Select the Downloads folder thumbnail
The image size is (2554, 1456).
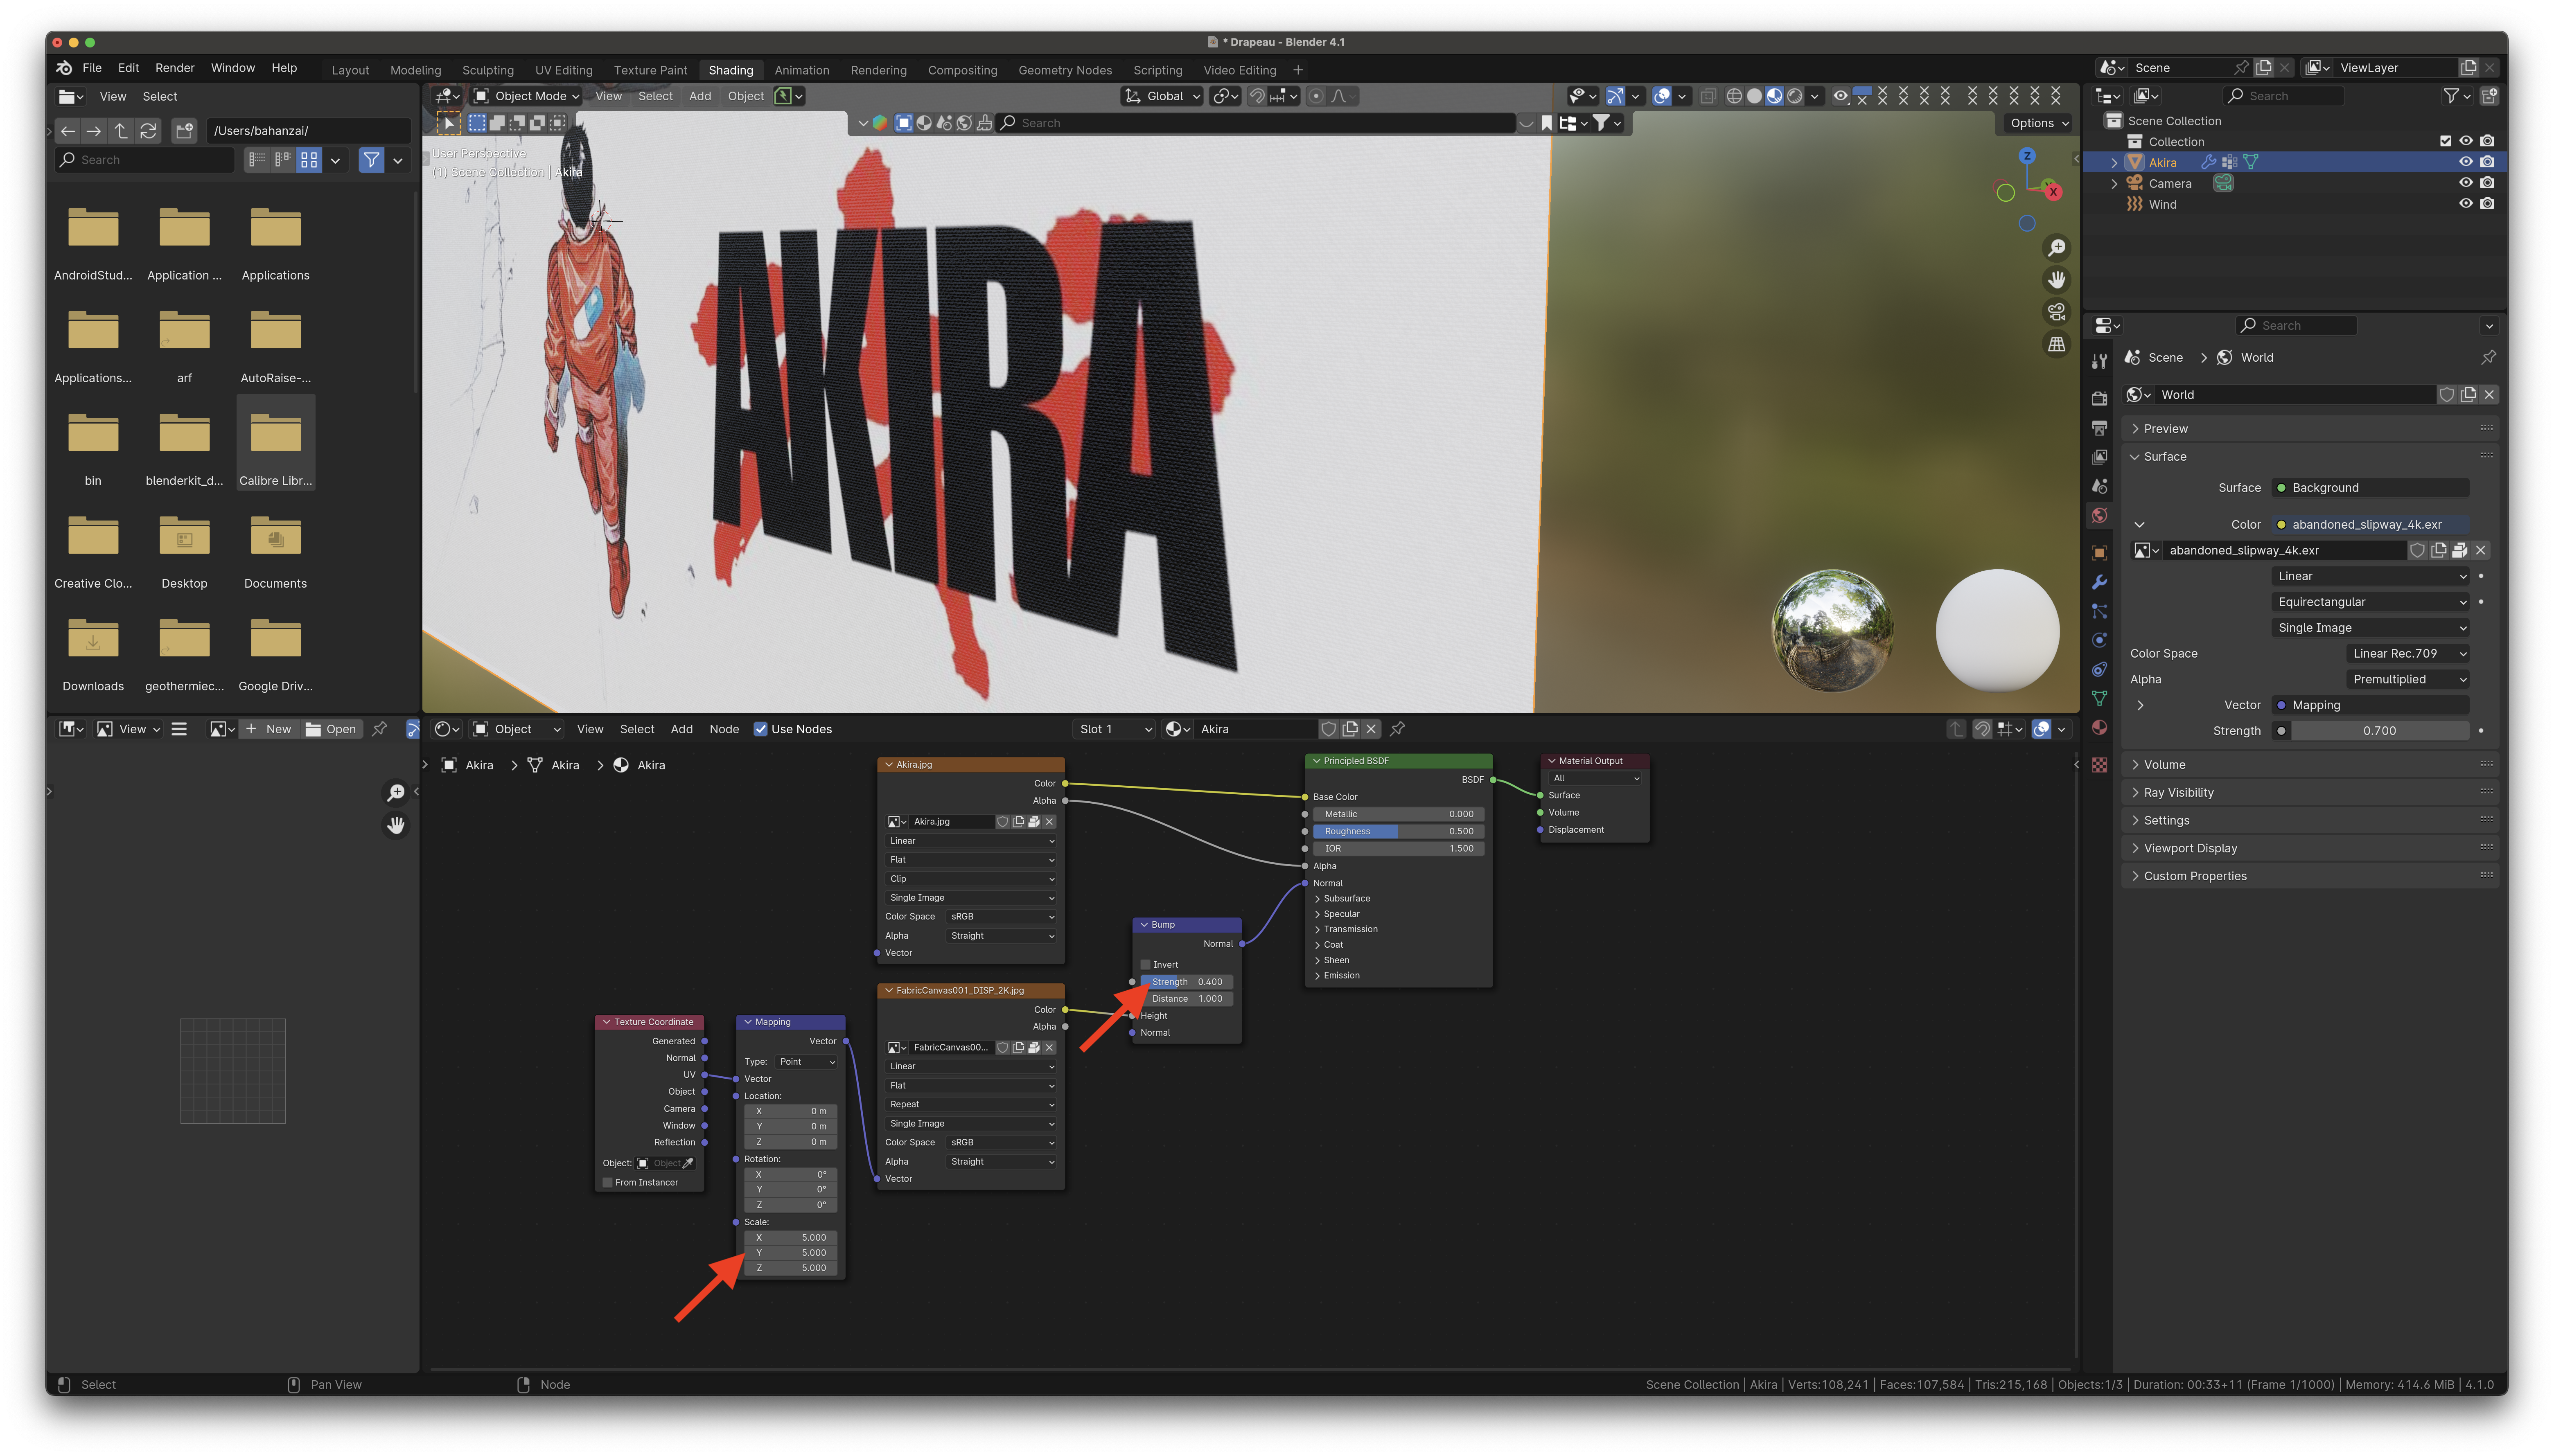(x=93, y=640)
